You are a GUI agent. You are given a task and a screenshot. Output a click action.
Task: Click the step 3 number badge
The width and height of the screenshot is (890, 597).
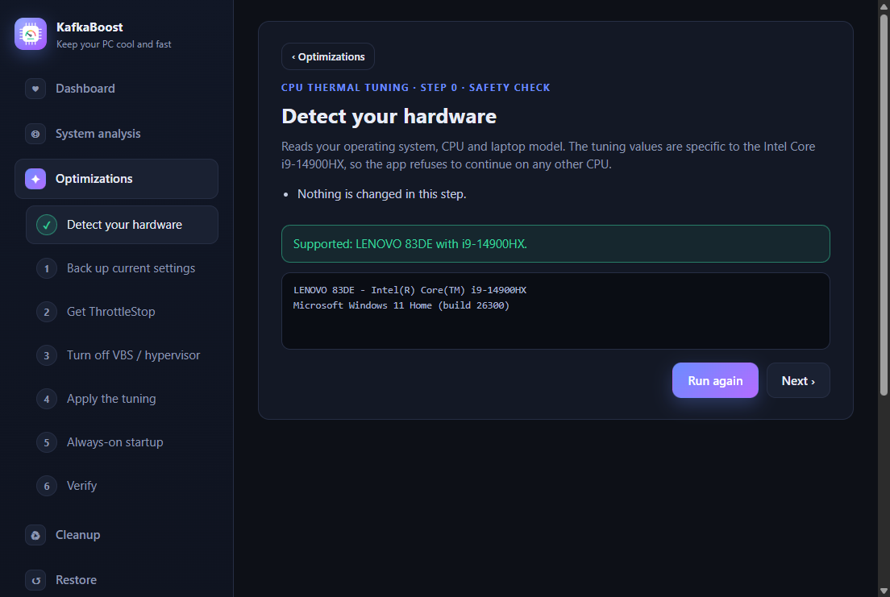47,356
